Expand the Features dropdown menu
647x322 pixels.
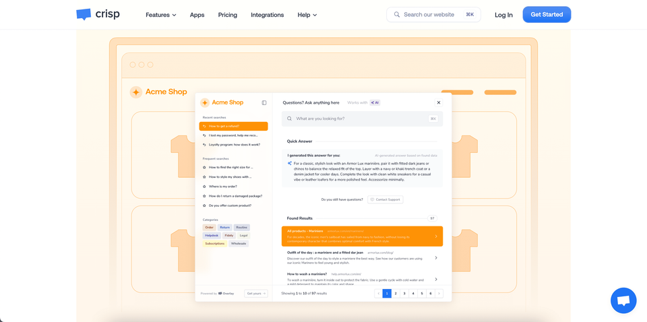click(160, 15)
